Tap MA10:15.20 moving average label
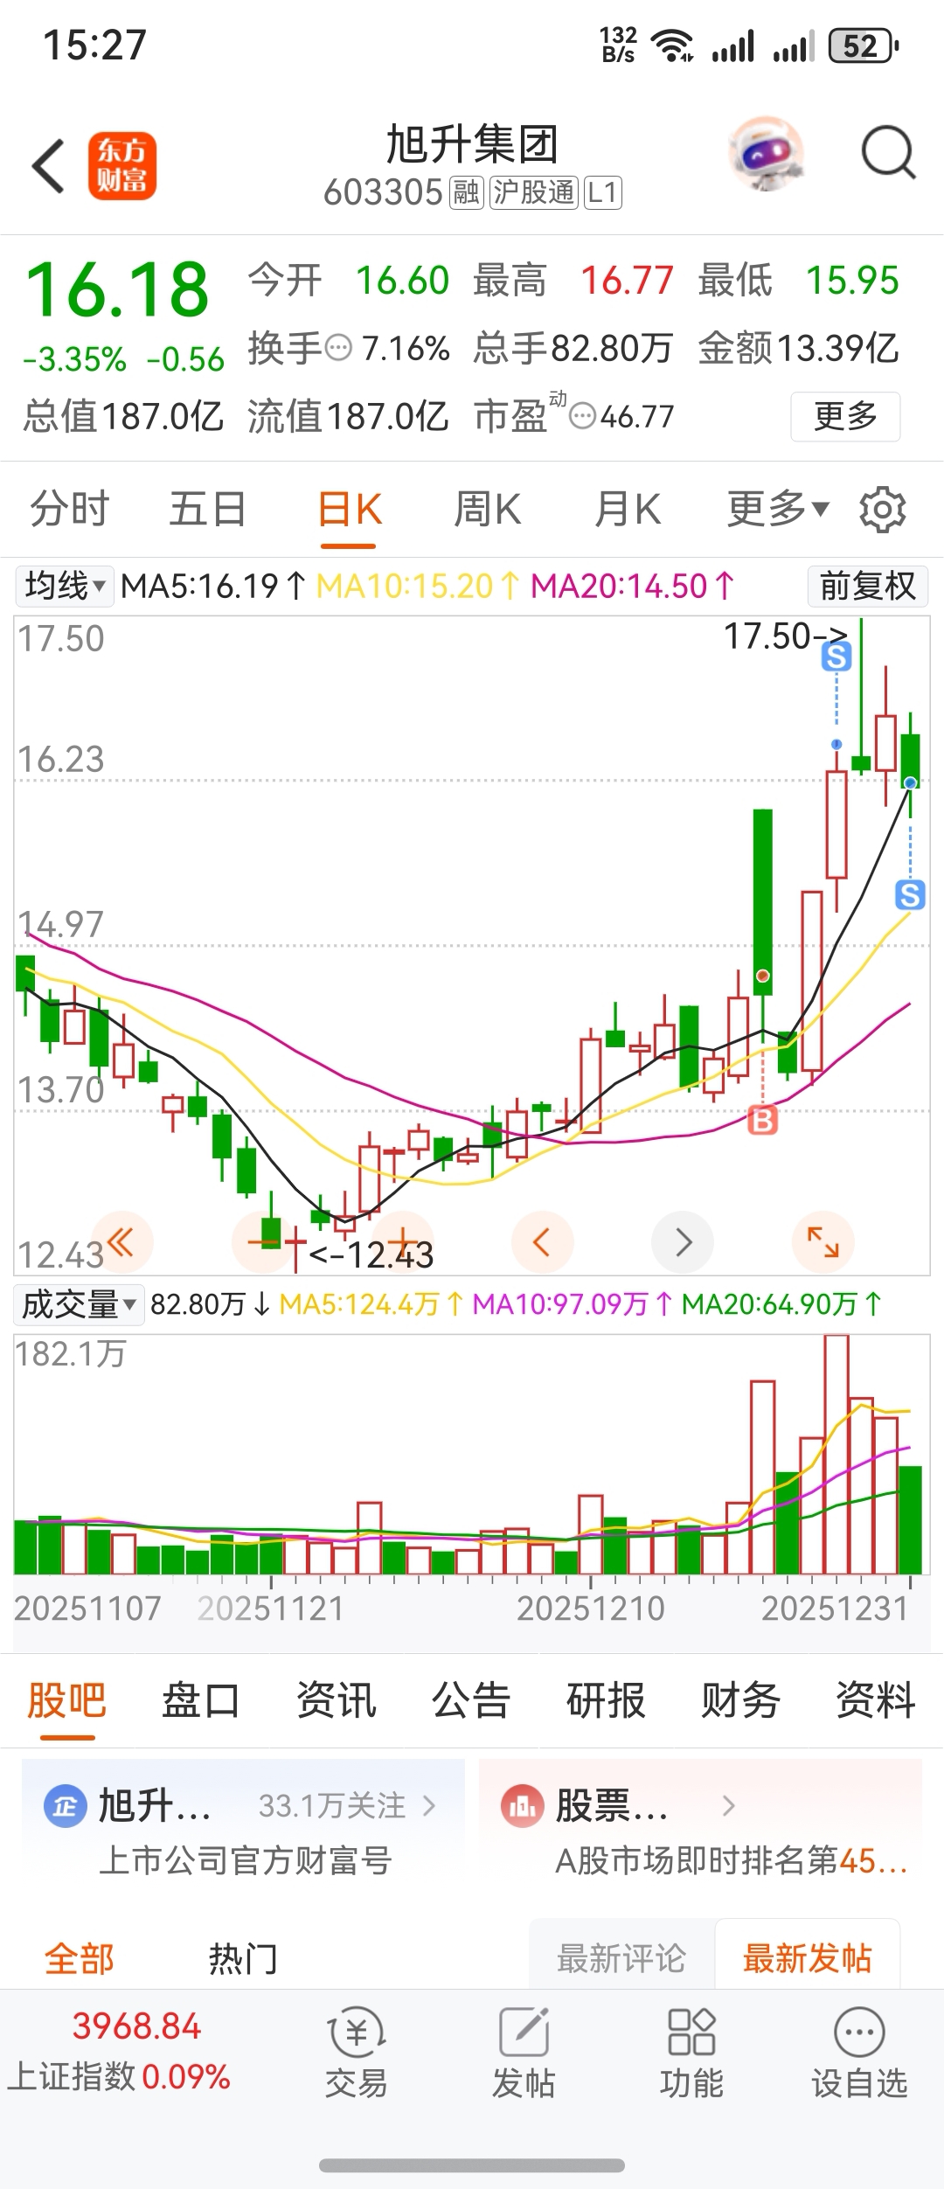 419,586
